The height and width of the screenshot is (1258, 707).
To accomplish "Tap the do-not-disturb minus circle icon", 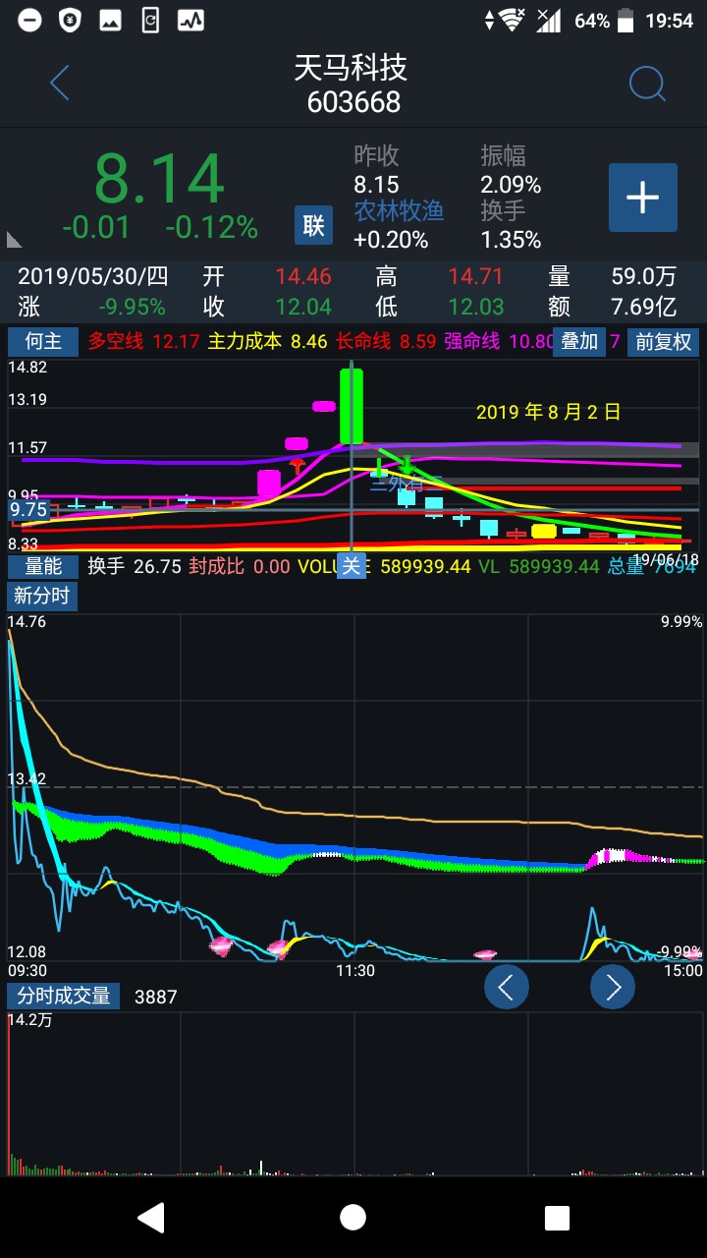I will point(29,20).
